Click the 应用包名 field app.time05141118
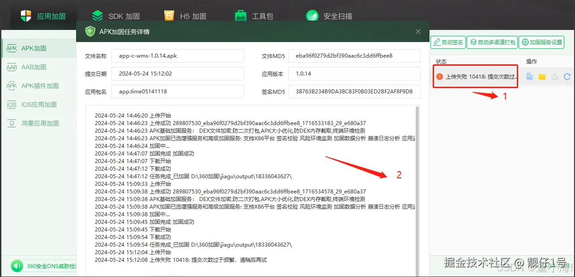This screenshot has width=575, height=277. (177, 92)
